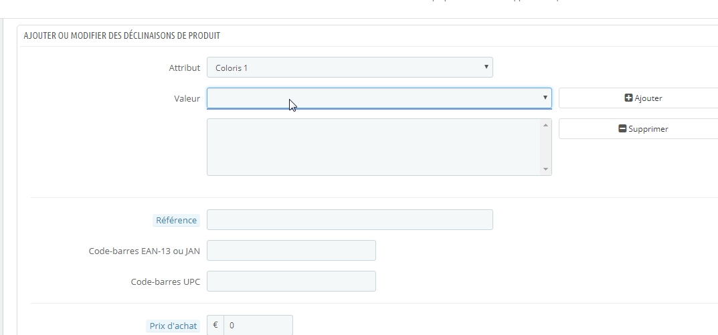The width and height of the screenshot is (718, 335).
Task: Click the up arrow of list scrollbar
Action: [545, 125]
